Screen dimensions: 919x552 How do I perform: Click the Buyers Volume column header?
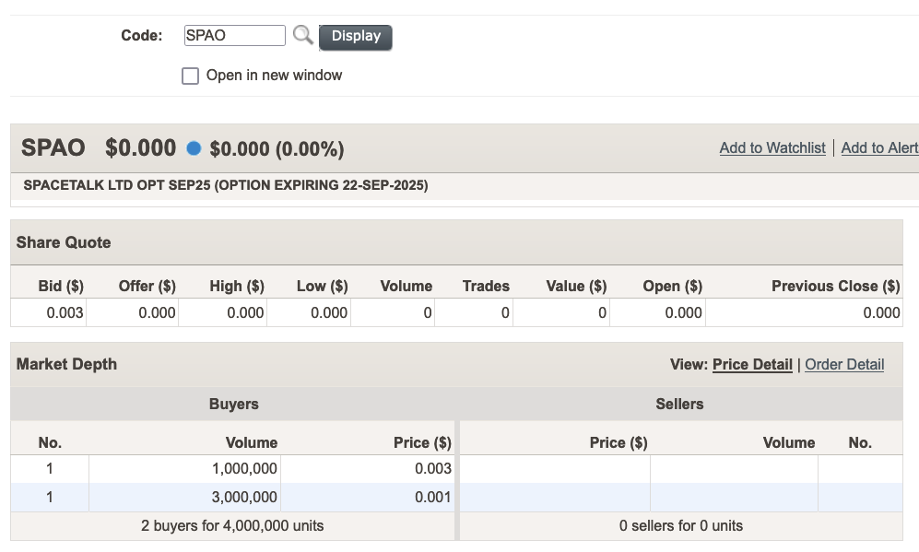tap(252, 442)
